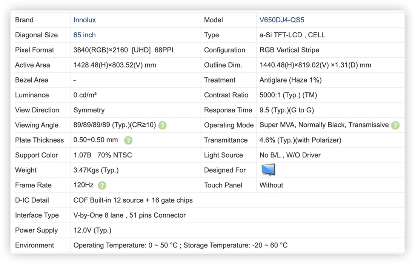This screenshot has height=264, width=415.
Task: Click the Bezel Area label
Action: [x=31, y=80]
